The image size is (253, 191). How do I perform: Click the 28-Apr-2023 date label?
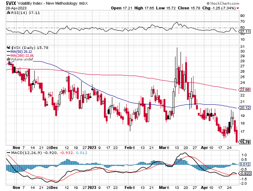pyautogui.click(x=16, y=8)
